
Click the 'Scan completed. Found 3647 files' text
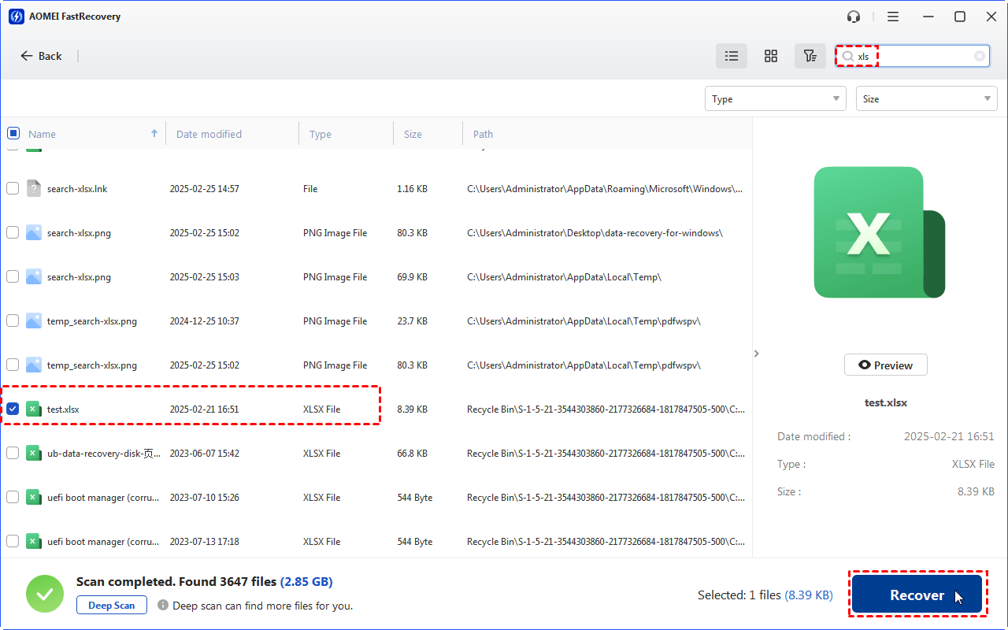[x=176, y=582]
